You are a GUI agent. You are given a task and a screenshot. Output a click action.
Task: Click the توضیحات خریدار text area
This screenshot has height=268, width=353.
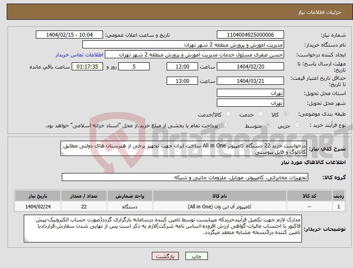click(163, 229)
